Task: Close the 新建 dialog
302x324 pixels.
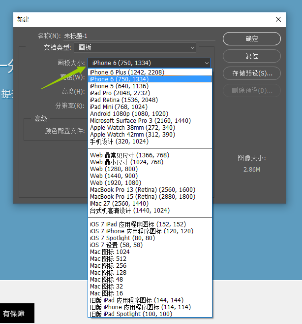Action: [x=278, y=19]
